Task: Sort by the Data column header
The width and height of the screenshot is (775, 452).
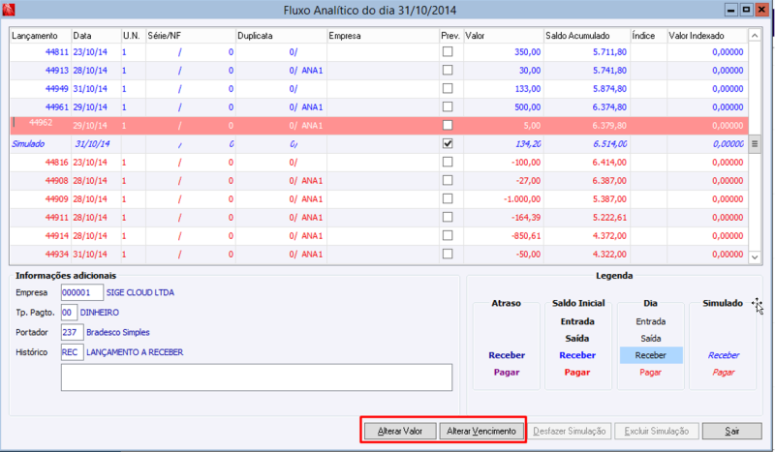Action: 96,36
